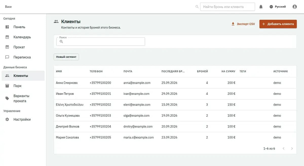Open the notifications bell icon
This screenshot has width=304, height=166.
261,7
